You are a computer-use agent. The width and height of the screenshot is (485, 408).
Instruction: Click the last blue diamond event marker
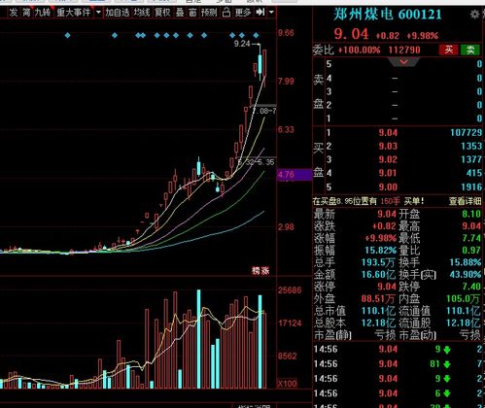[257, 35]
